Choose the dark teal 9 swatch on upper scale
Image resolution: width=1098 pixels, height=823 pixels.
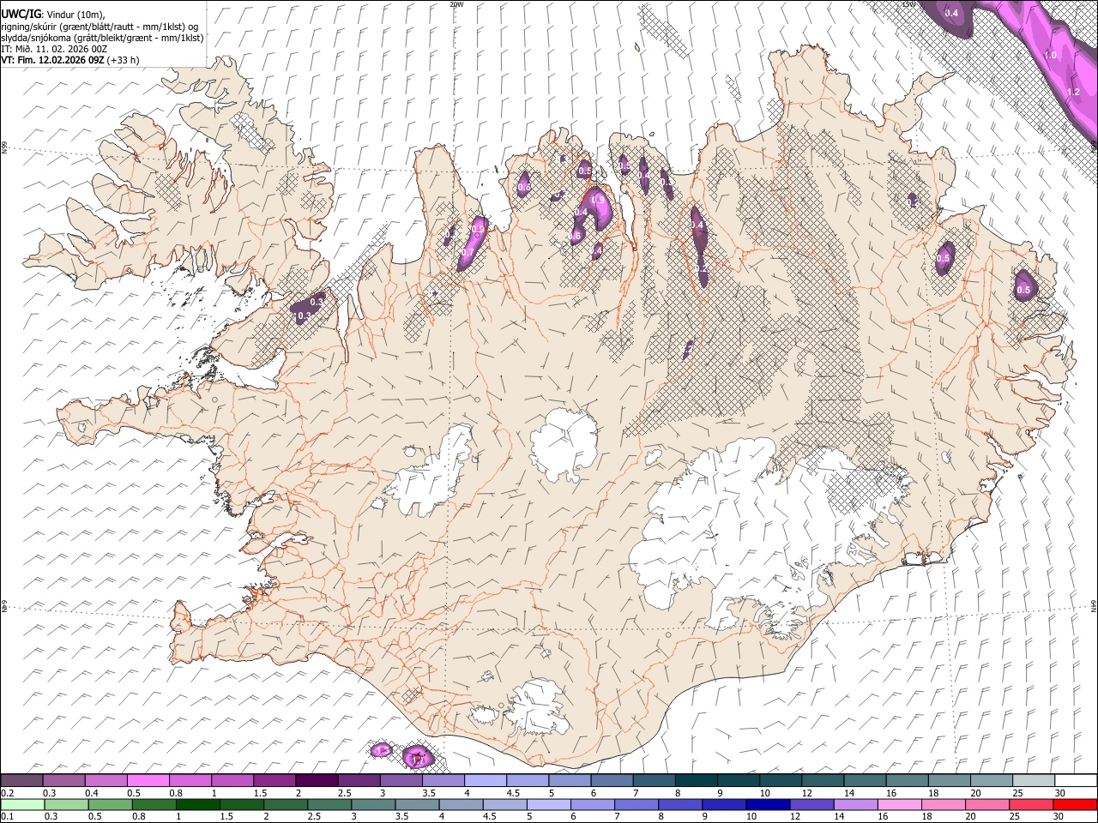click(739, 780)
